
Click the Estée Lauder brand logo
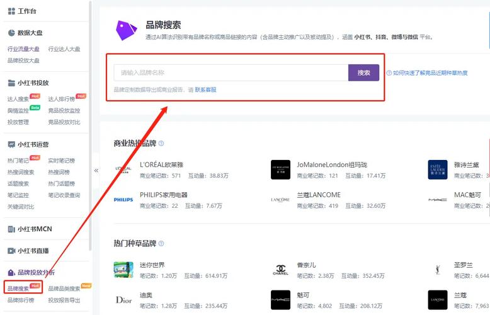pyautogui.click(x=438, y=169)
